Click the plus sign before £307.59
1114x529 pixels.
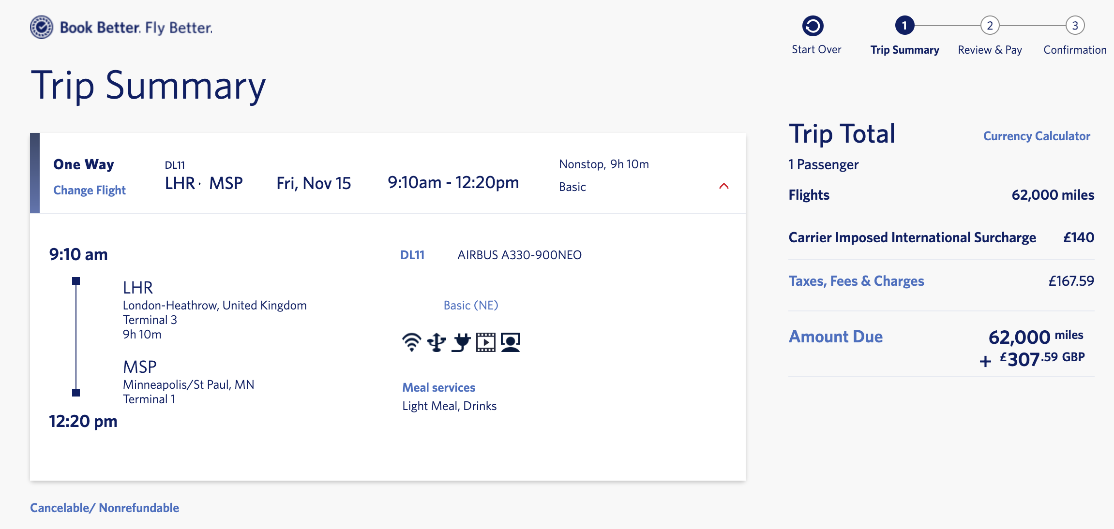(x=986, y=361)
